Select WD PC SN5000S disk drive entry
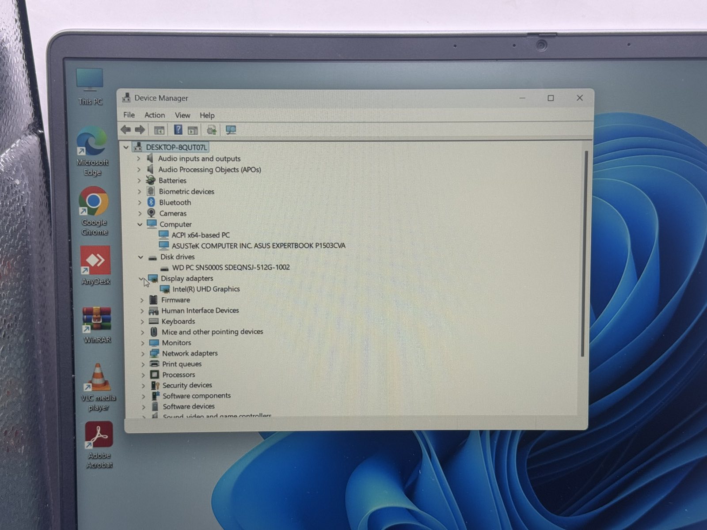Image resolution: width=707 pixels, height=530 pixels. click(x=231, y=268)
